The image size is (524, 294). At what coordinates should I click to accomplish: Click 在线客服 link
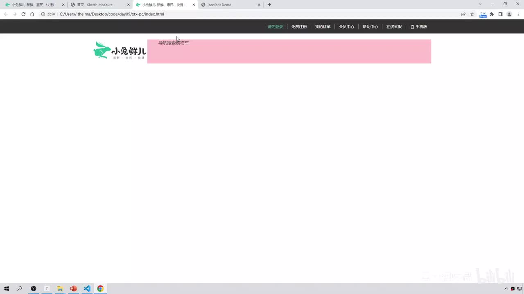point(394,27)
